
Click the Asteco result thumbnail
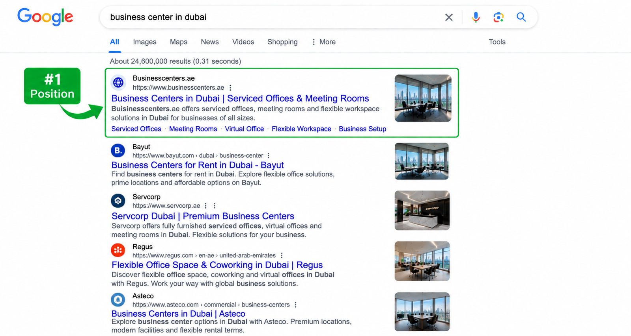click(x=422, y=312)
